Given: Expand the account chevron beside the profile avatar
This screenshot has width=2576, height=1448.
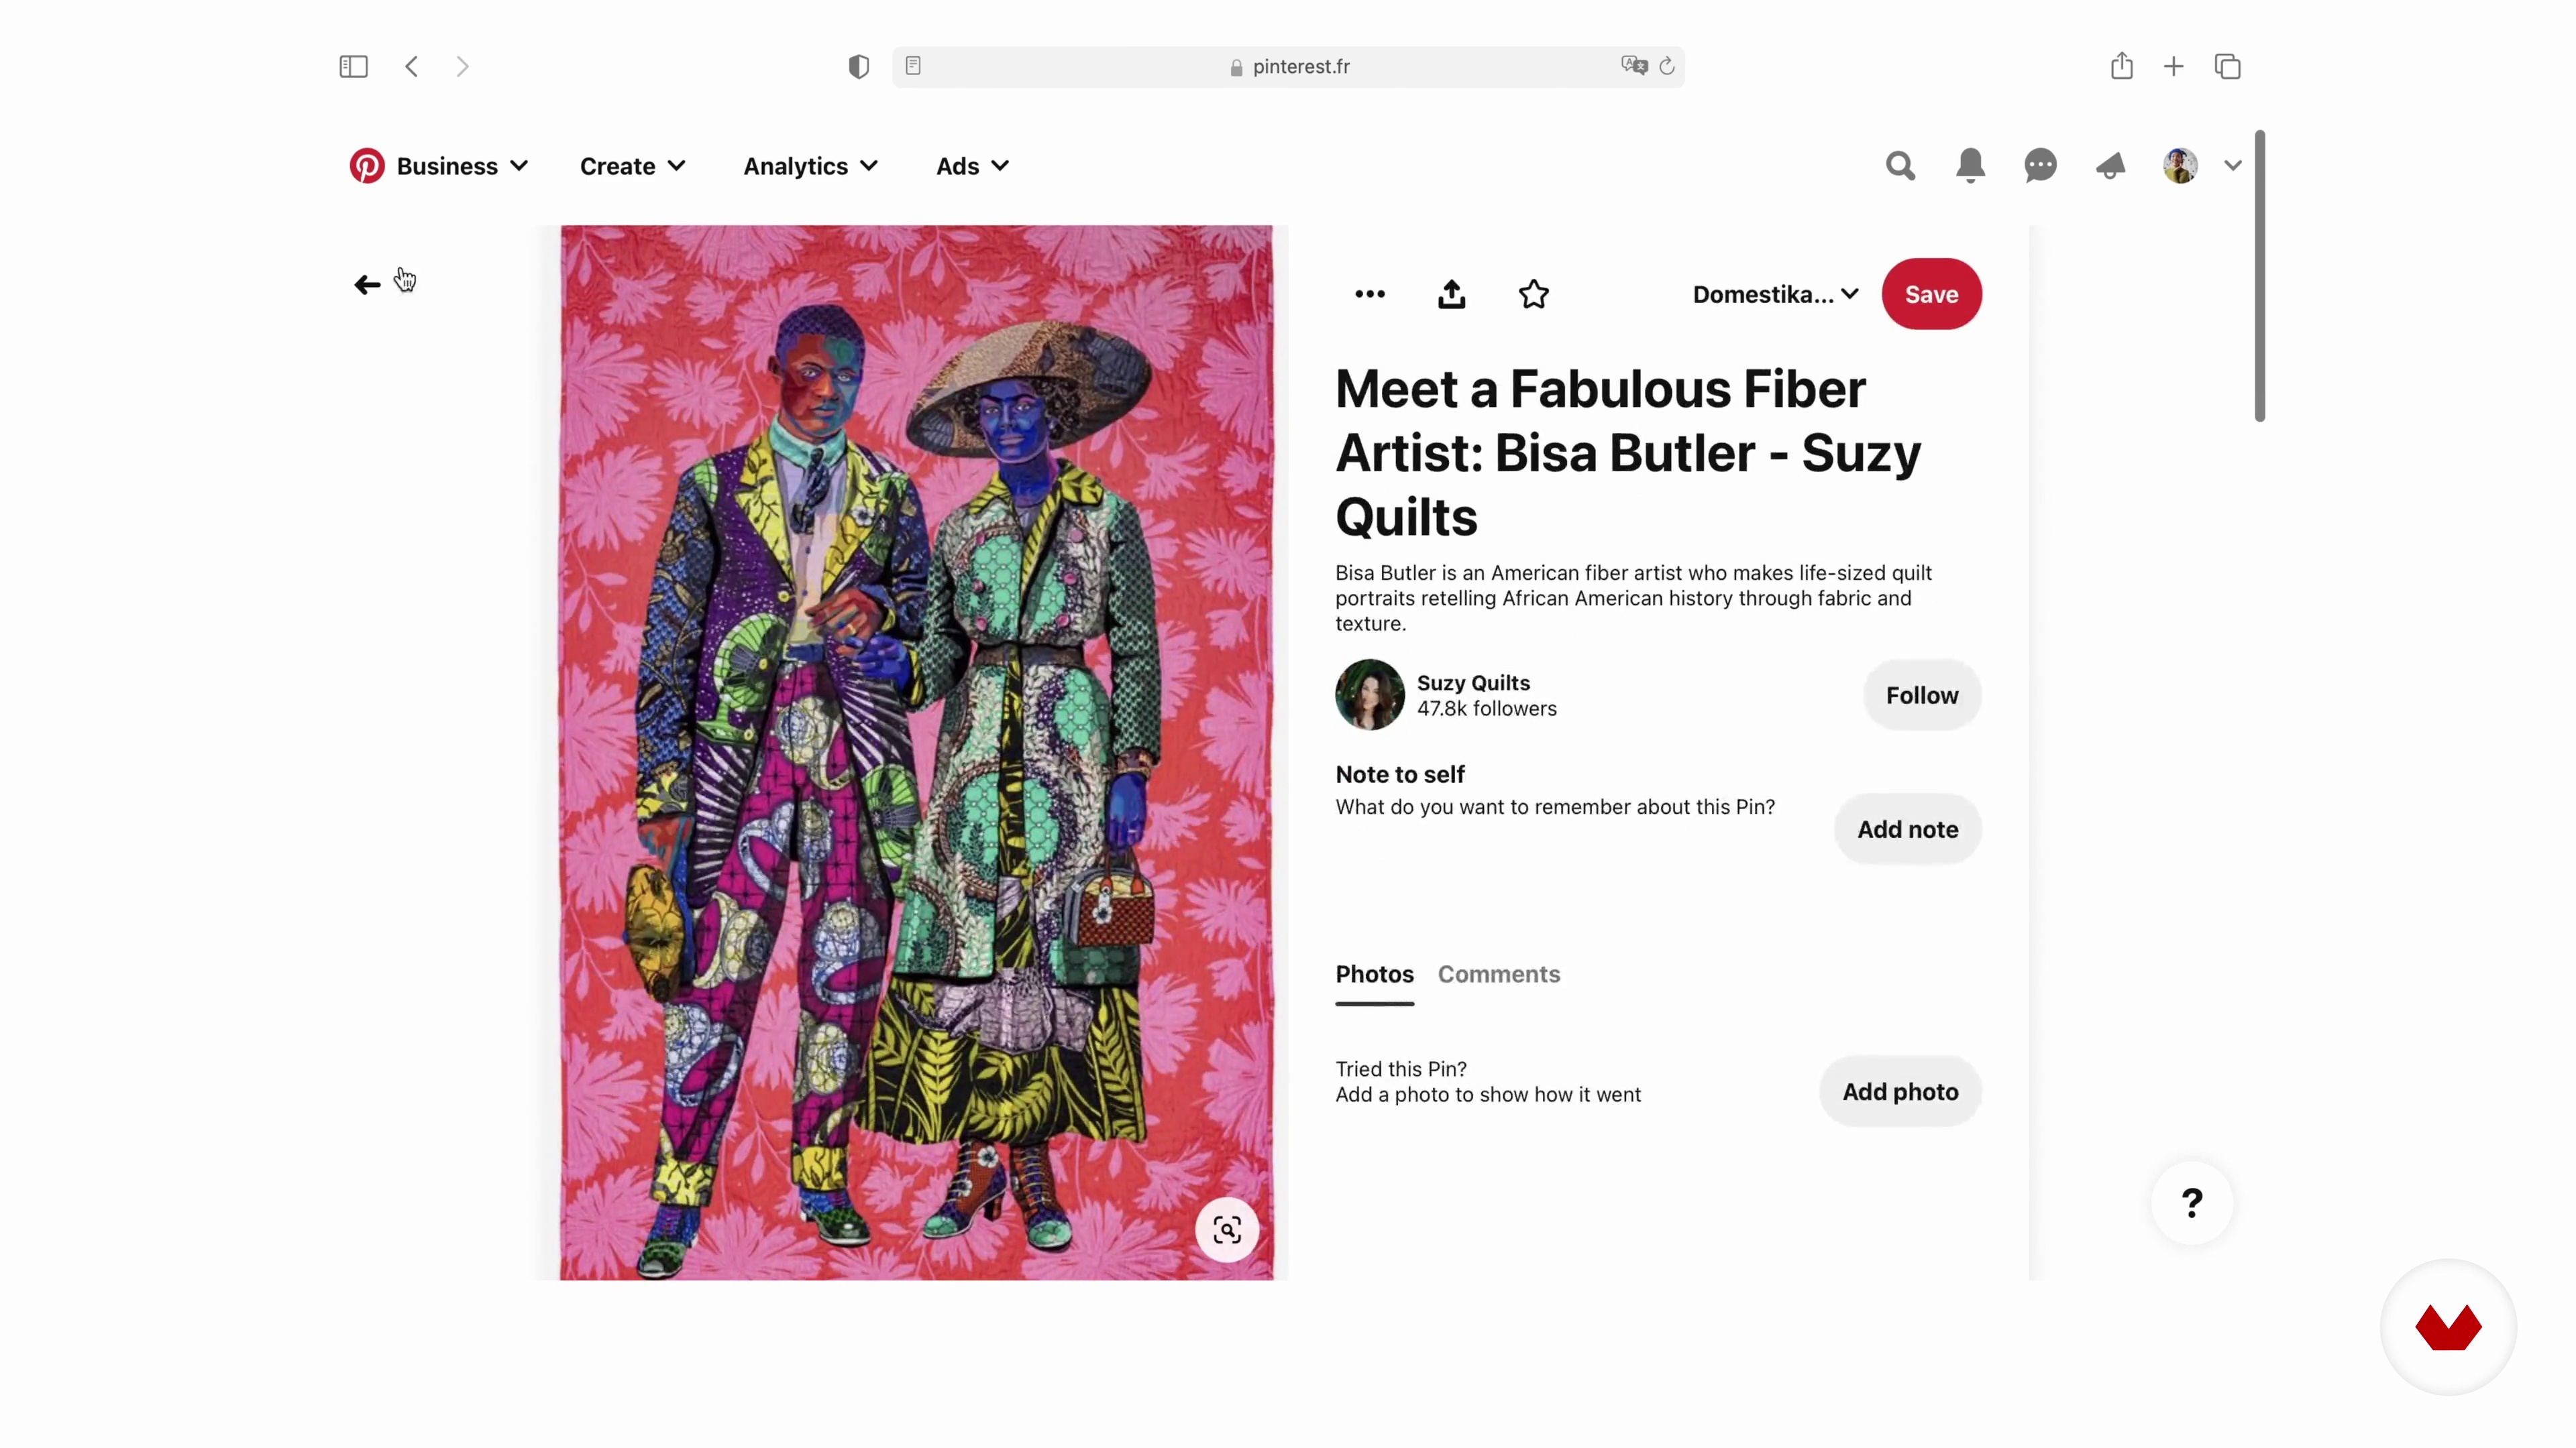Looking at the screenshot, I should tap(2232, 166).
